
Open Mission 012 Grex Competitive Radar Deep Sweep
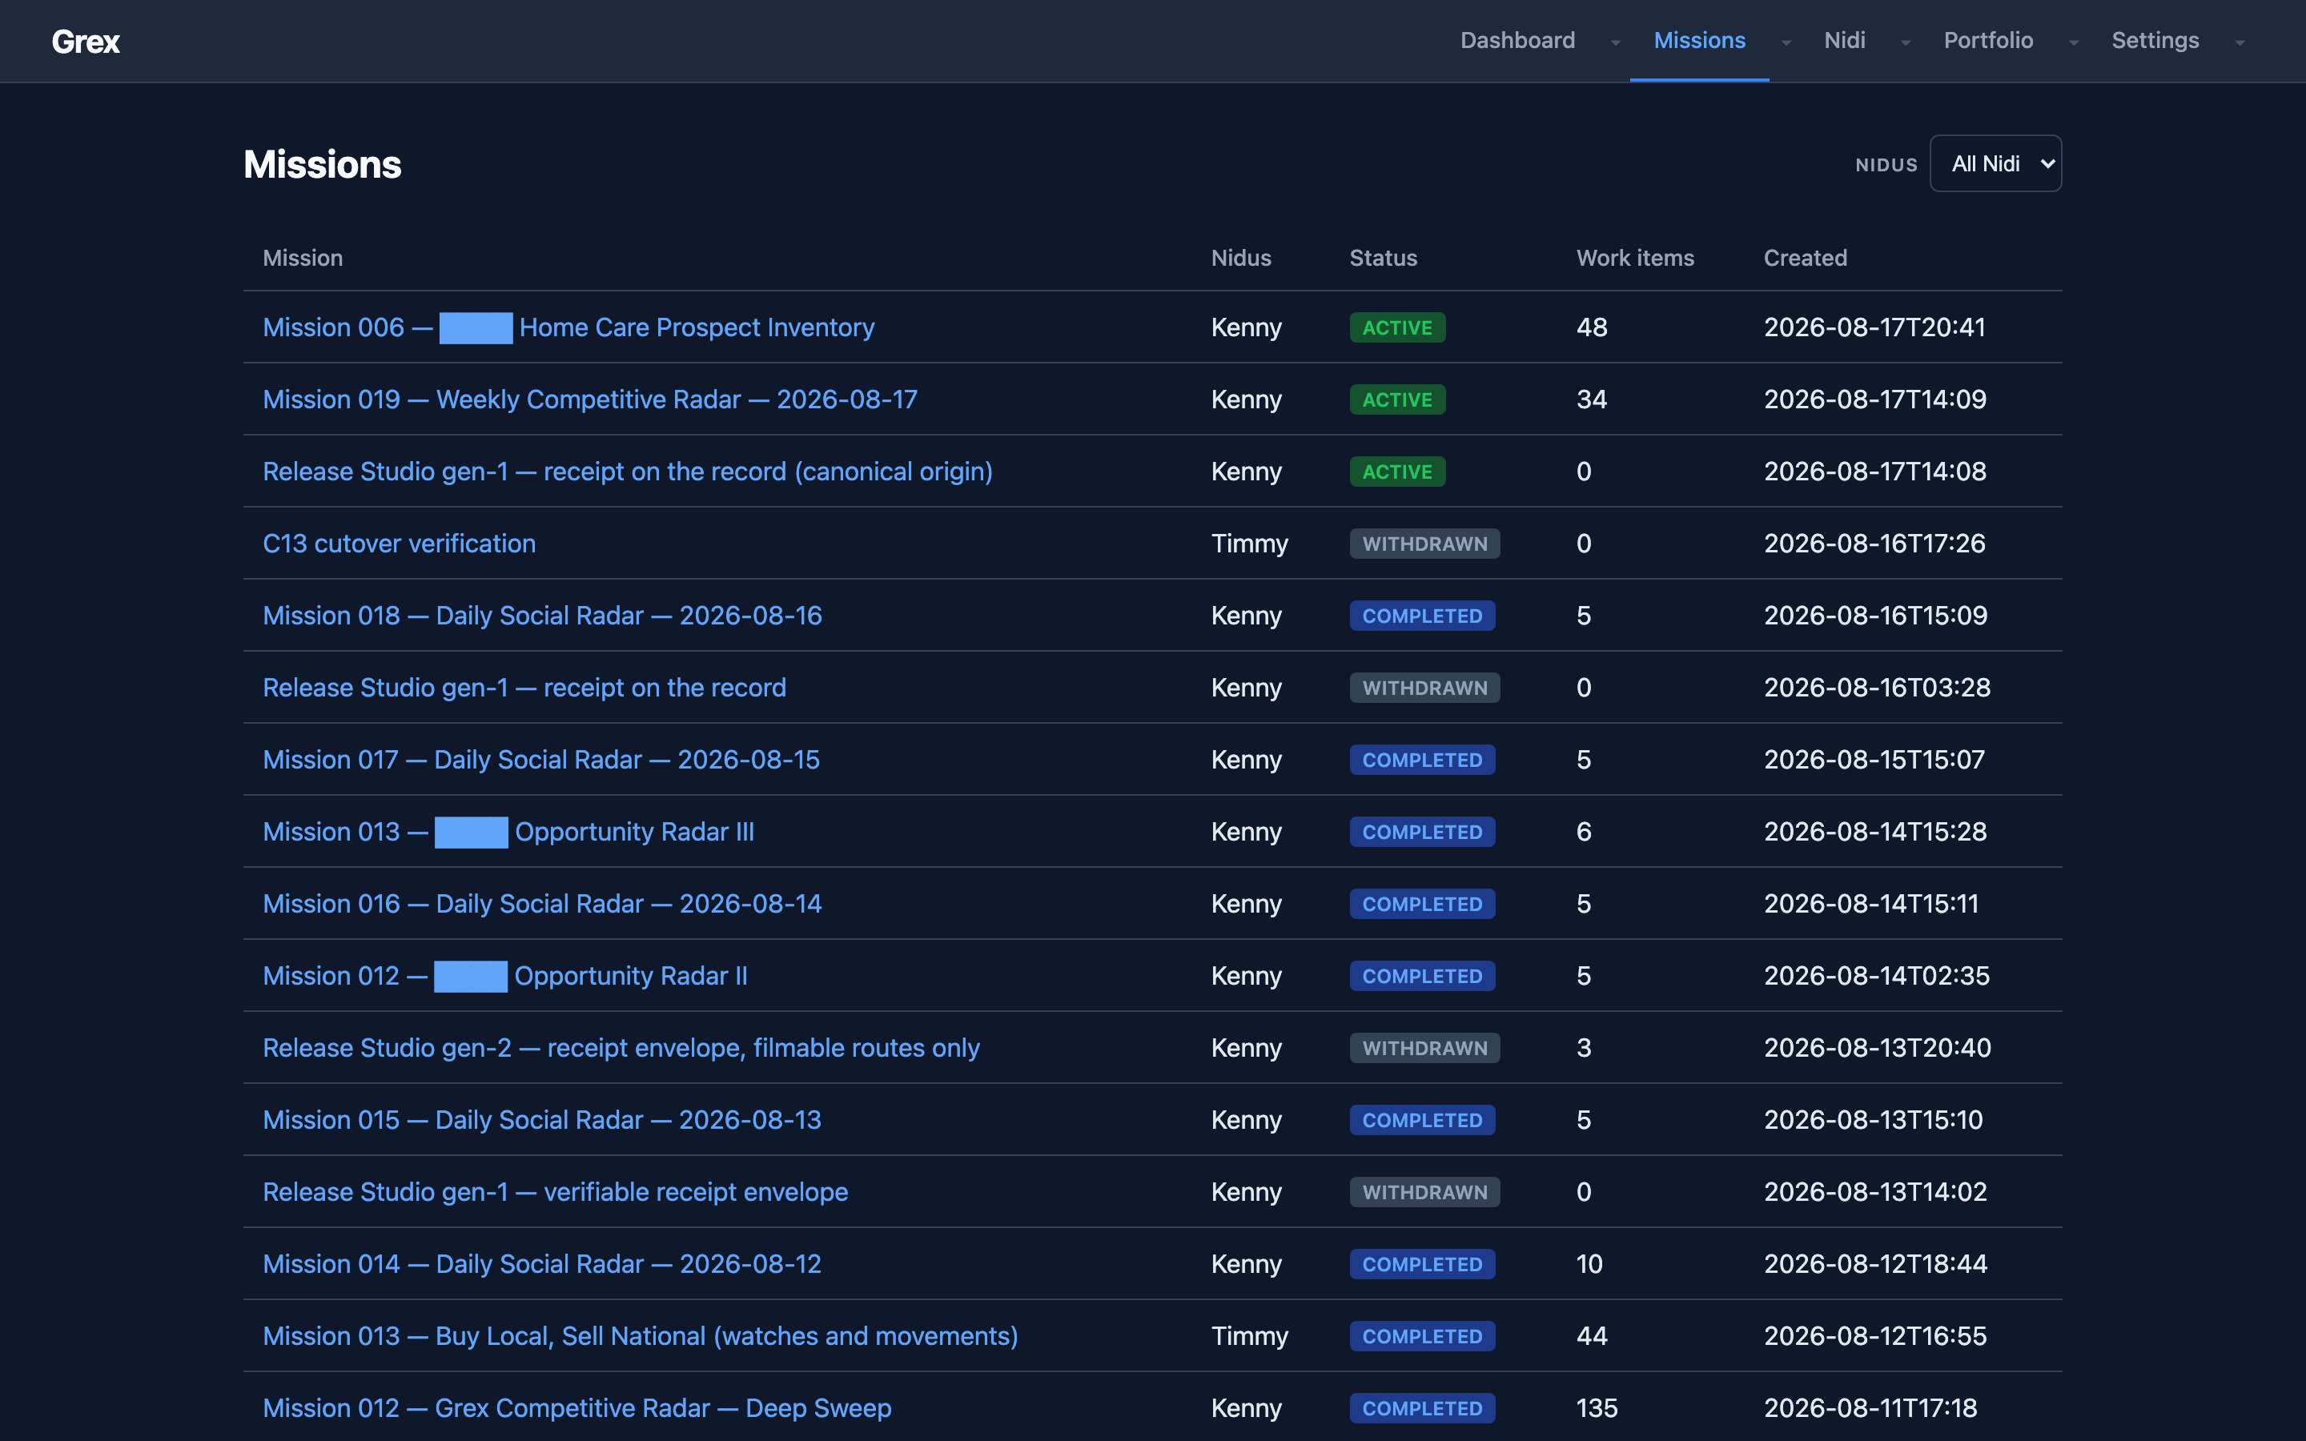[x=577, y=1407]
